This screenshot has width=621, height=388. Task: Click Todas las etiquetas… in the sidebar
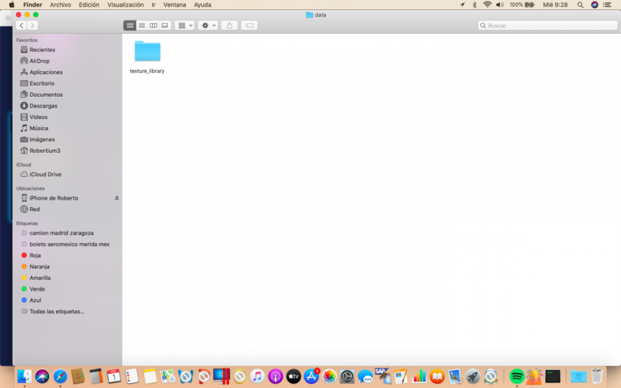pos(57,311)
